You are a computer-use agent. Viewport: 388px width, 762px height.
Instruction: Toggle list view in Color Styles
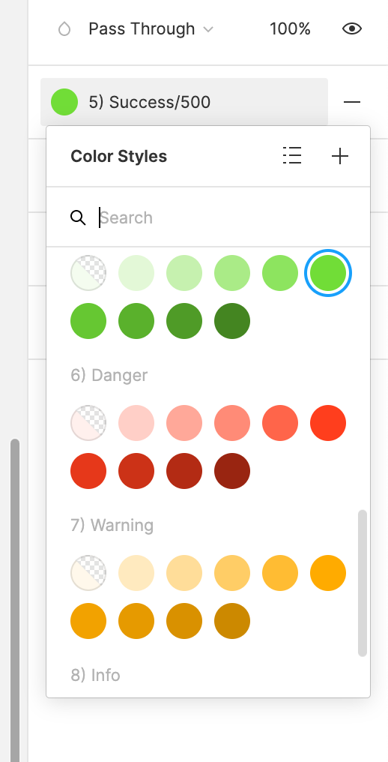pyautogui.click(x=292, y=156)
